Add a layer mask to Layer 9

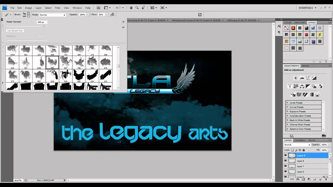click(303, 179)
